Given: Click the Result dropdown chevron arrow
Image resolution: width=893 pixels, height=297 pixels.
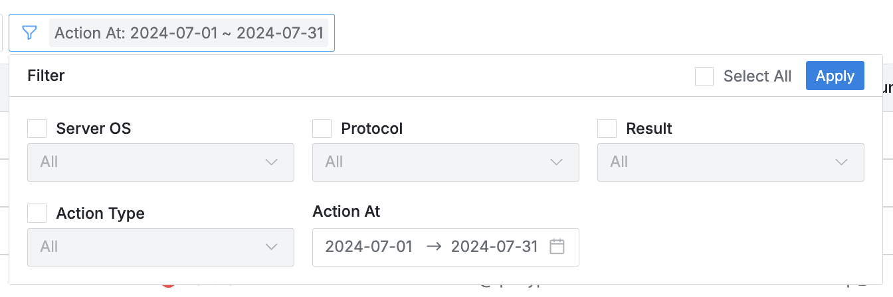Looking at the screenshot, I should [x=841, y=162].
